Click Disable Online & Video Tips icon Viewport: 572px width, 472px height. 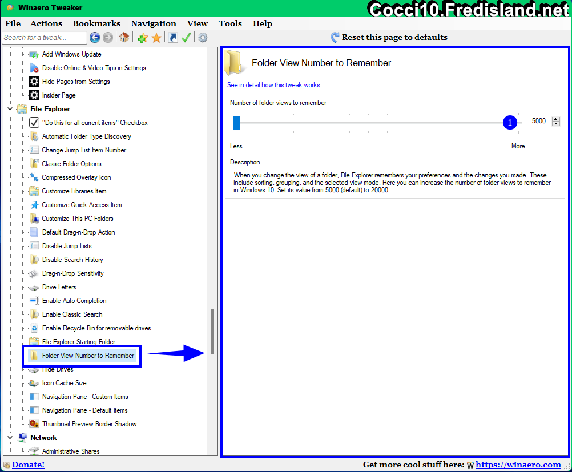click(x=34, y=68)
